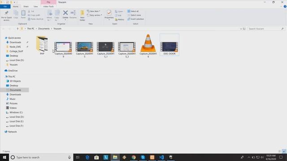Viewport: 287px width, 161px height.
Task: Open College_Stuff in Quick access
Action: [x=16, y=51]
